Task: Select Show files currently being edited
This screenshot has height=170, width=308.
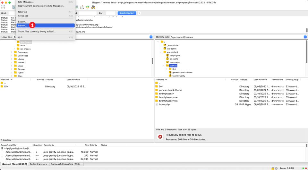Action: 46,31
